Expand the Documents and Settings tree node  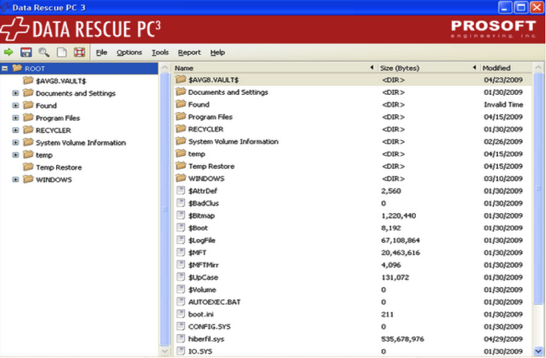click(x=16, y=94)
